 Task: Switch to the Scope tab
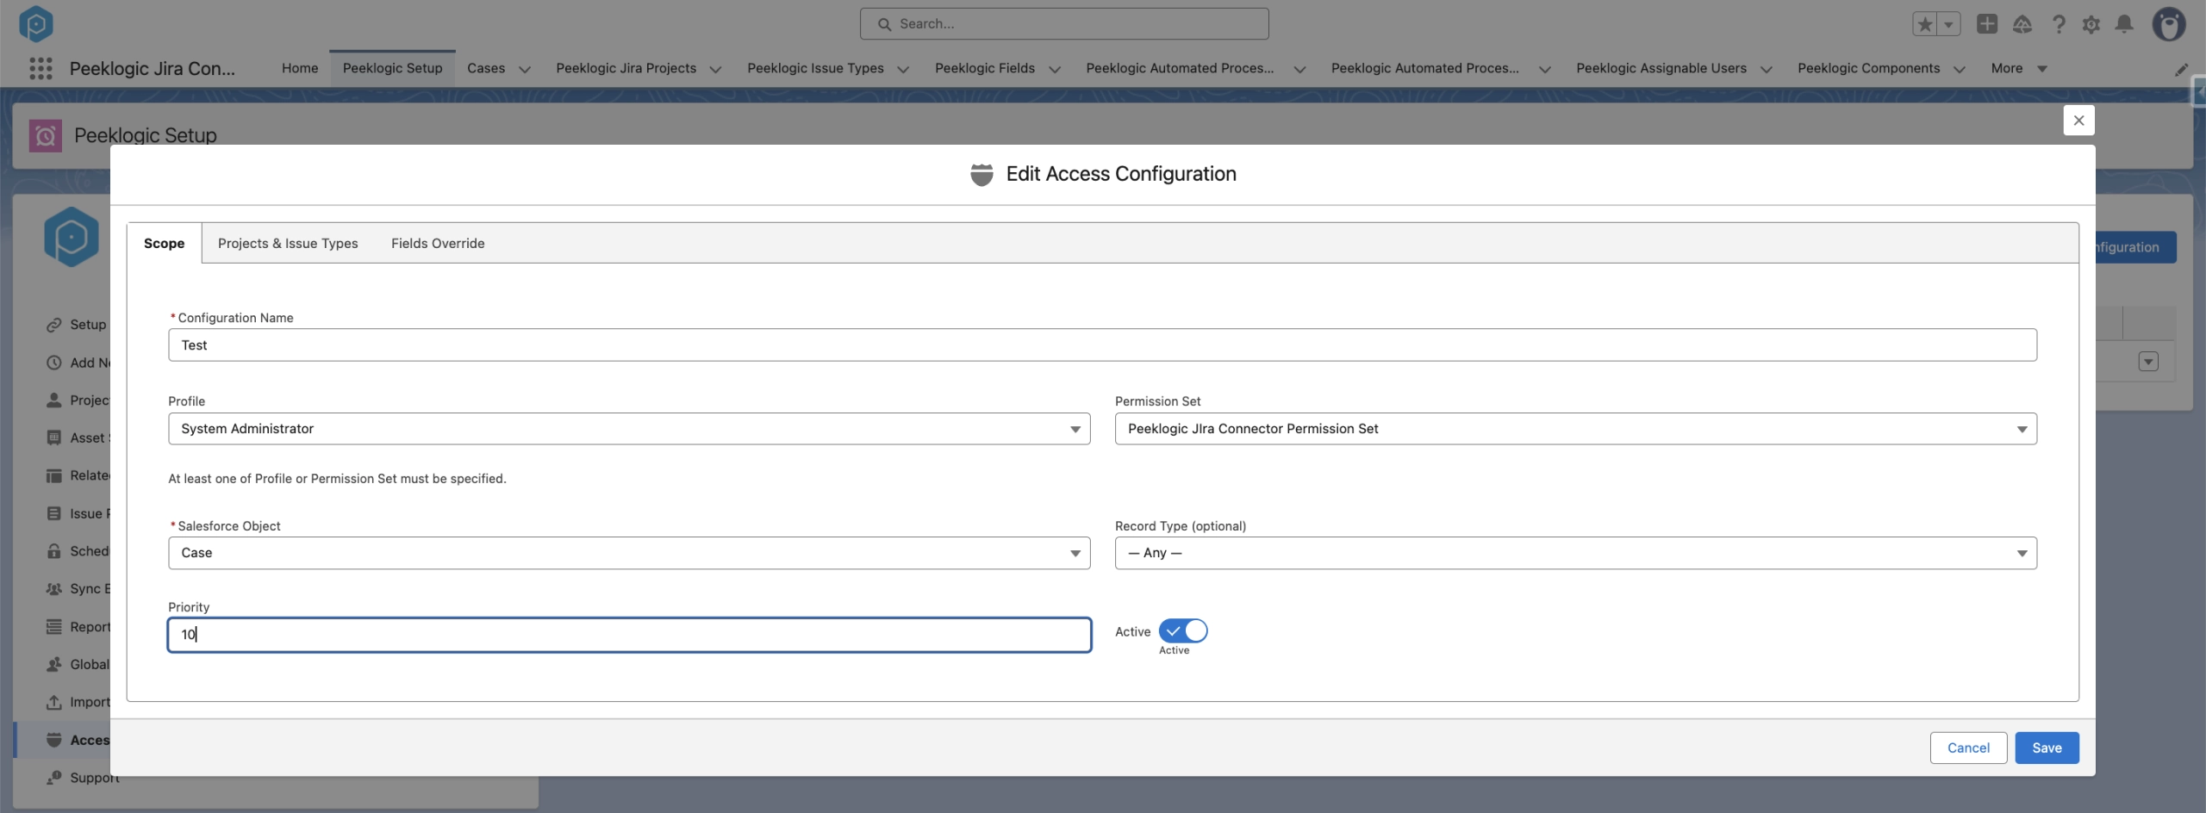pos(164,244)
